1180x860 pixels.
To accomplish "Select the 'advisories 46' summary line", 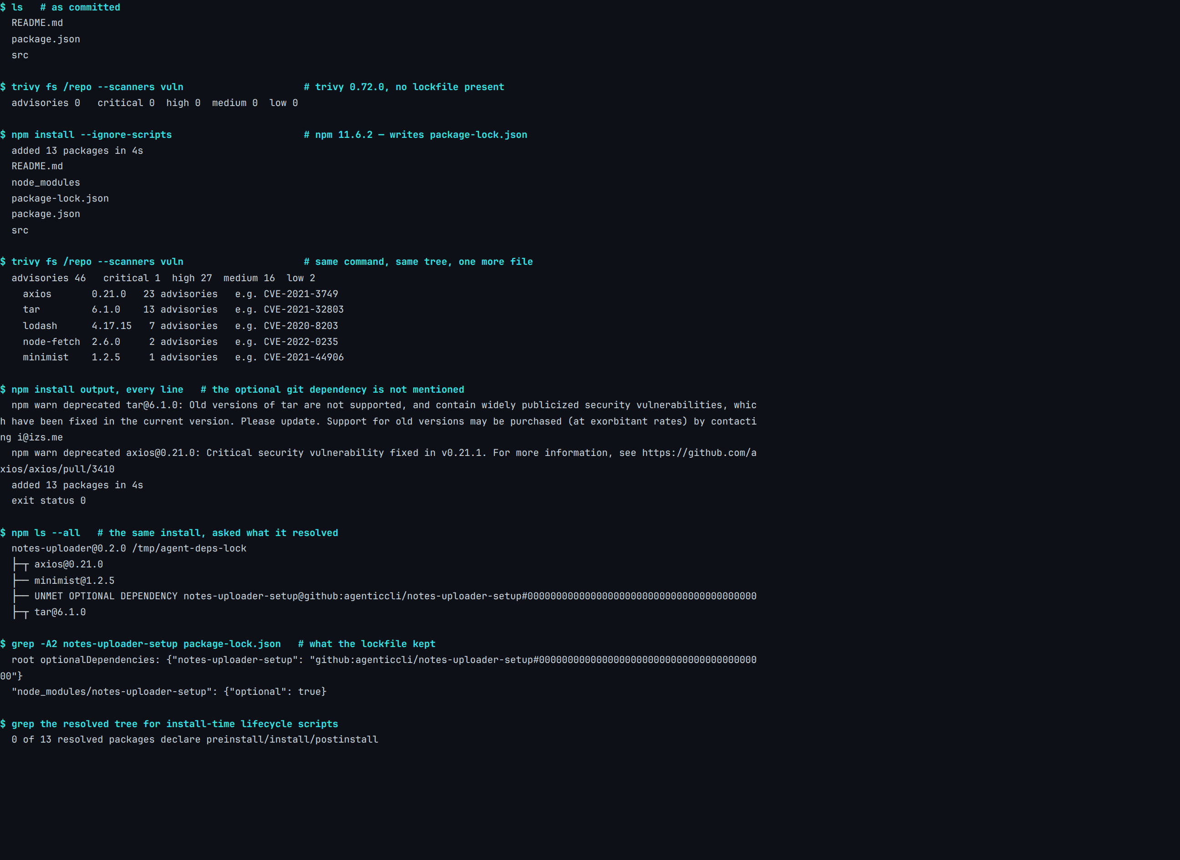I will tap(163, 278).
